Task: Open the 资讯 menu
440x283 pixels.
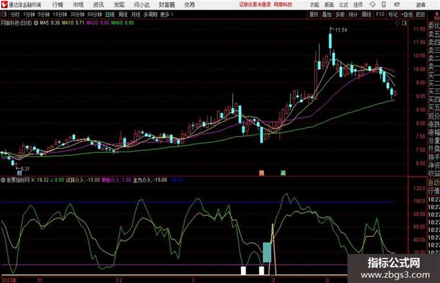Action: click(99, 5)
